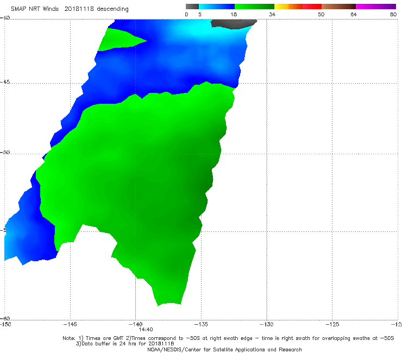Click the blue 5–18 segment of the color bar
The height and width of the screenshot is (353, 402).
pyautogui.click(x=217, y=7)
